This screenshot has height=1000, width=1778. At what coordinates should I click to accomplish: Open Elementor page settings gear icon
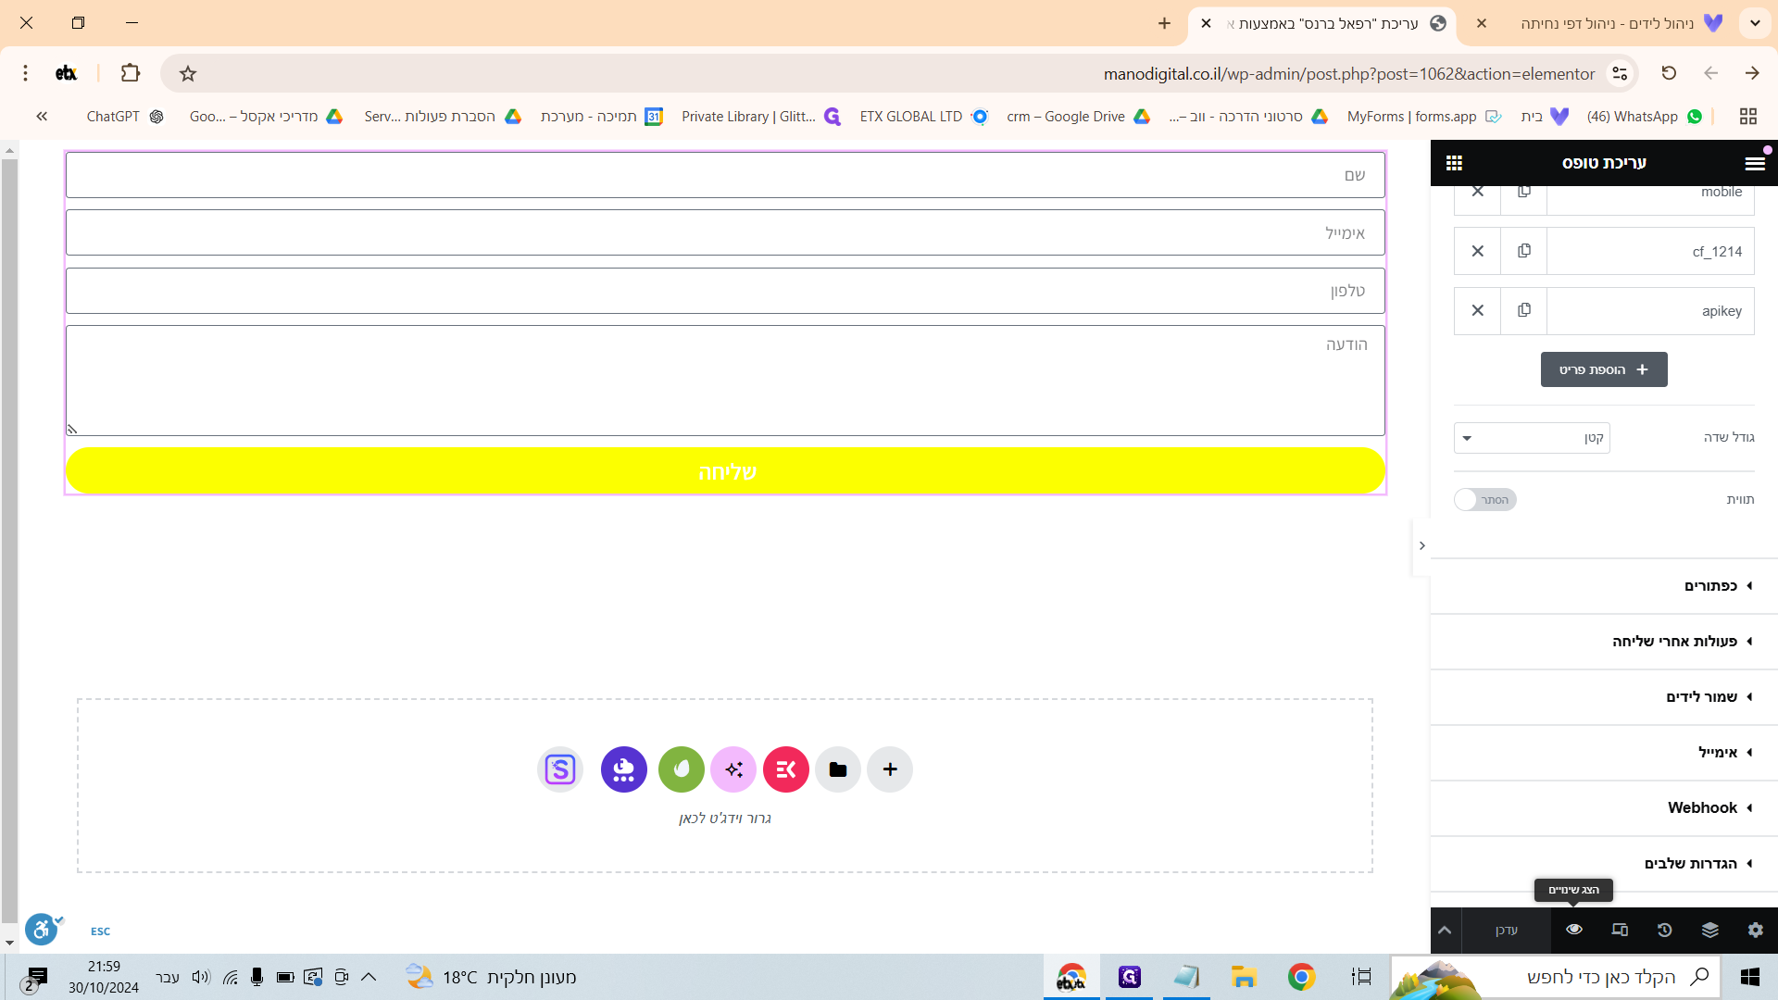pos(1755,930)
